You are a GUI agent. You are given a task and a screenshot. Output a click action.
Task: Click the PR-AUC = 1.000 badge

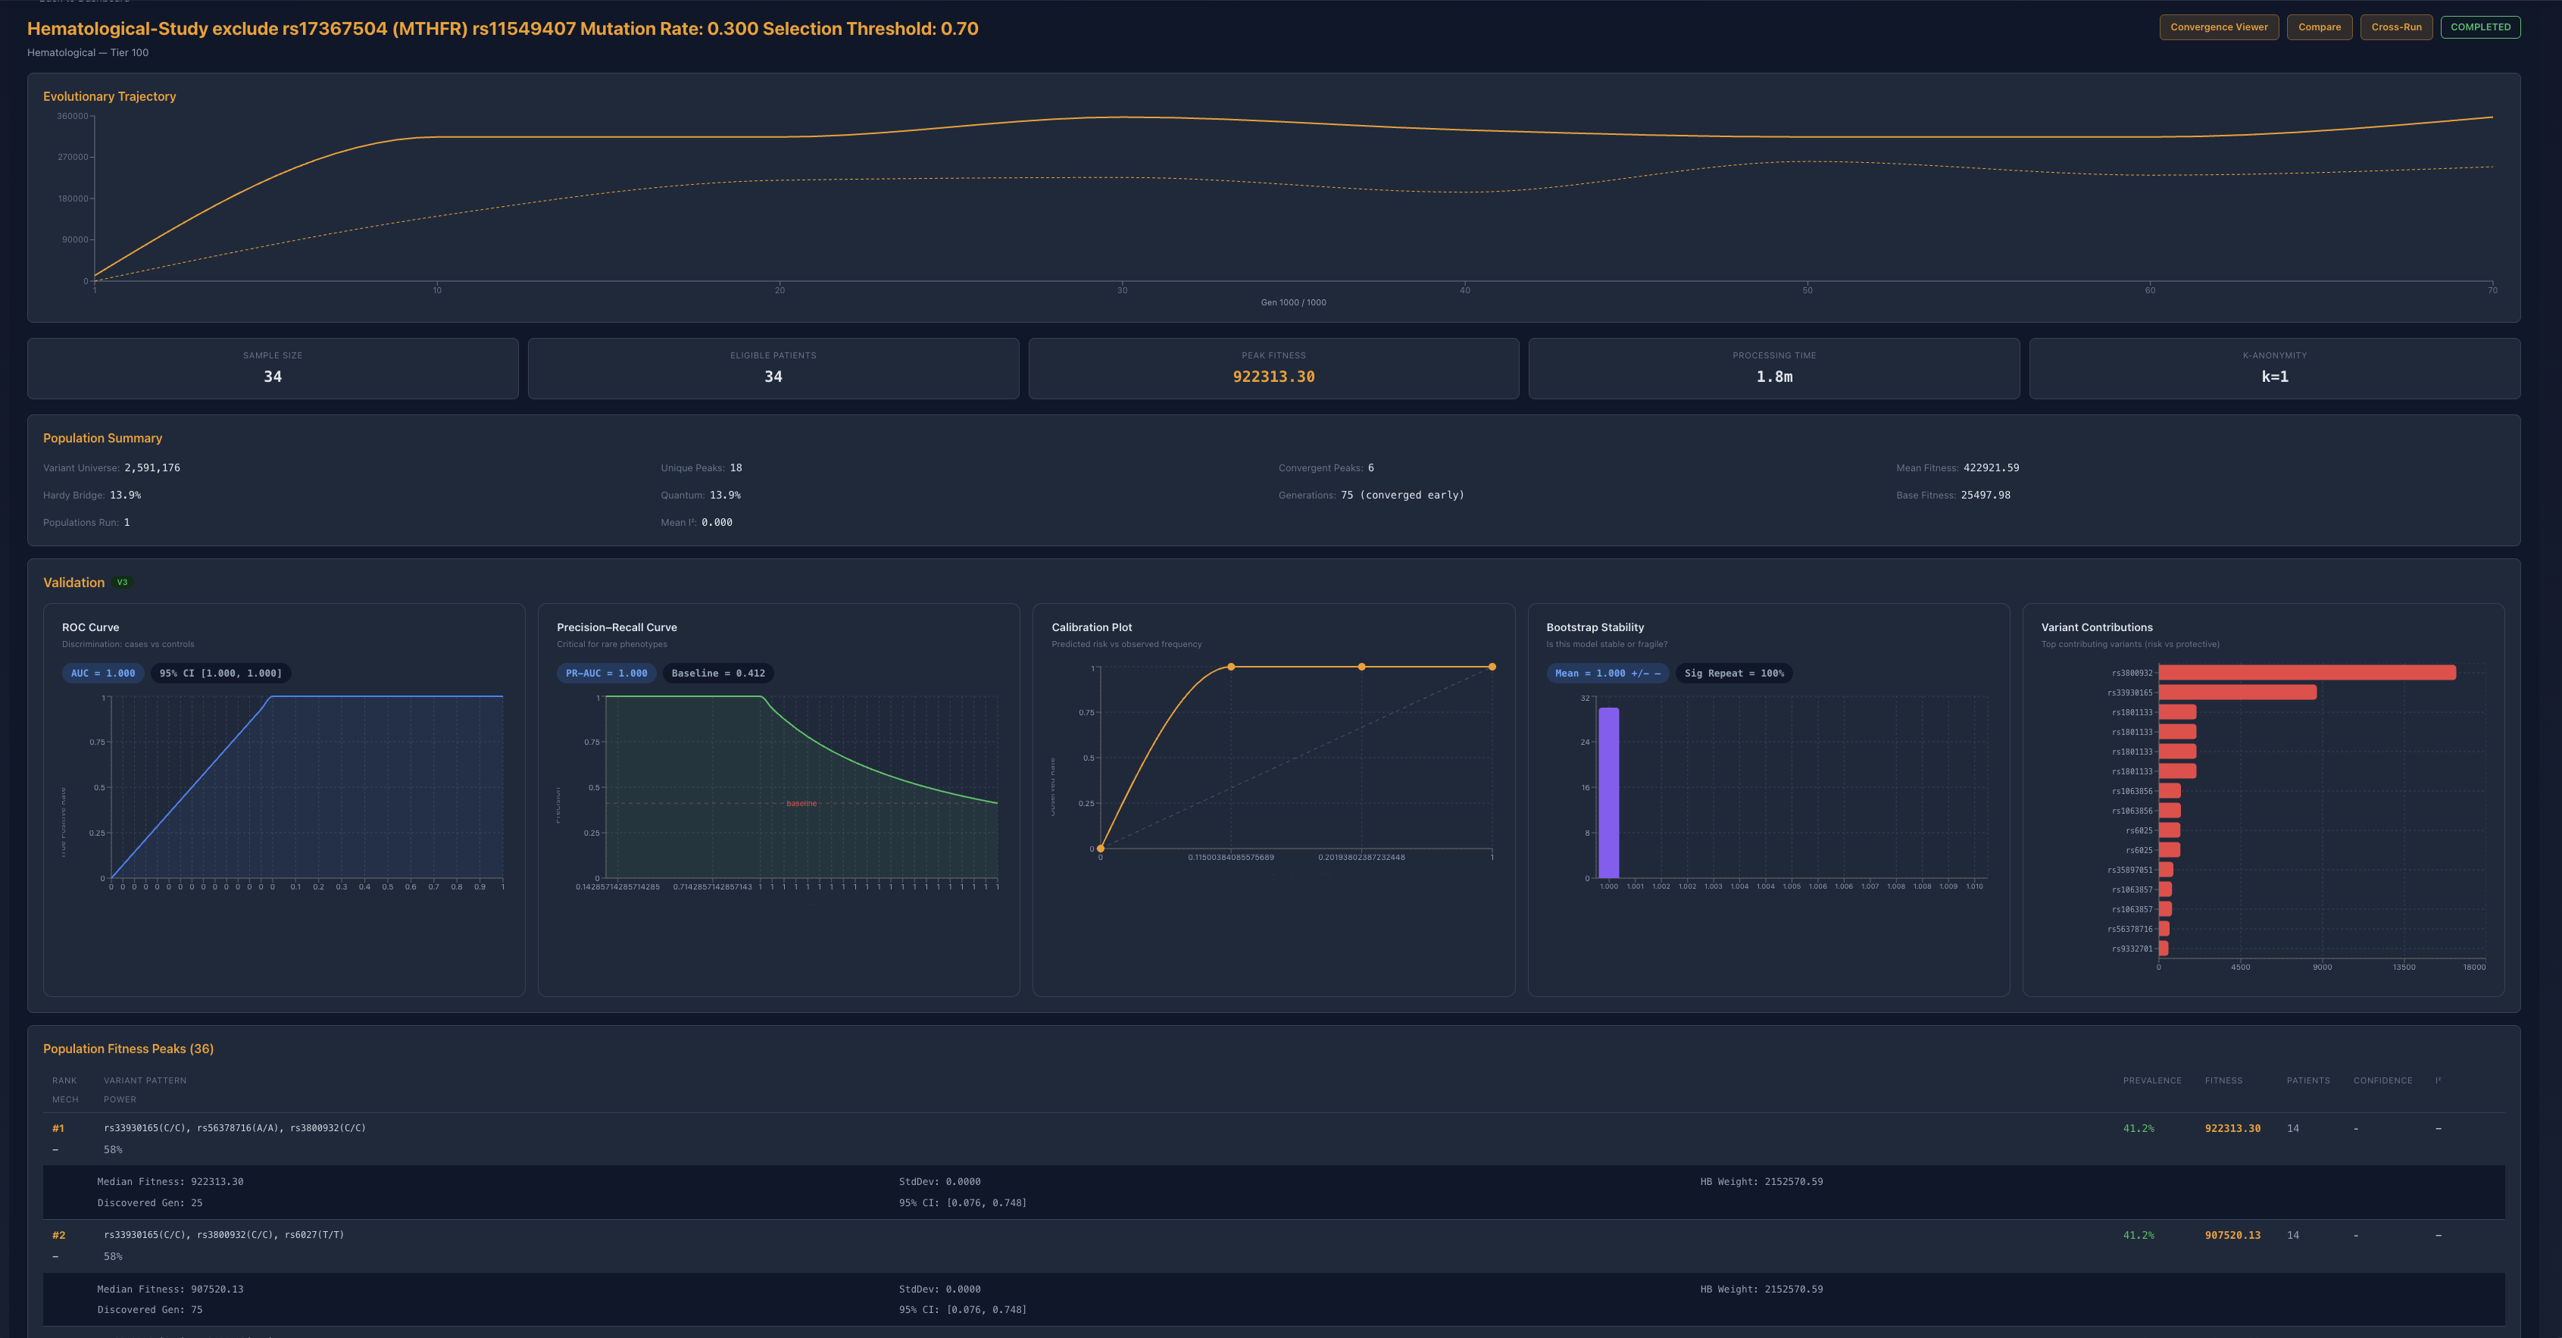coord(606,674)
